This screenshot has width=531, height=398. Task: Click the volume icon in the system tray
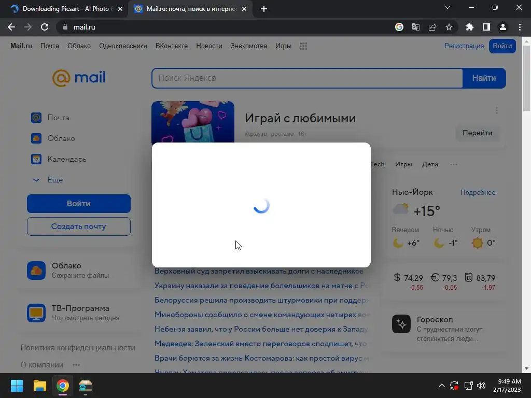point(481,386)
